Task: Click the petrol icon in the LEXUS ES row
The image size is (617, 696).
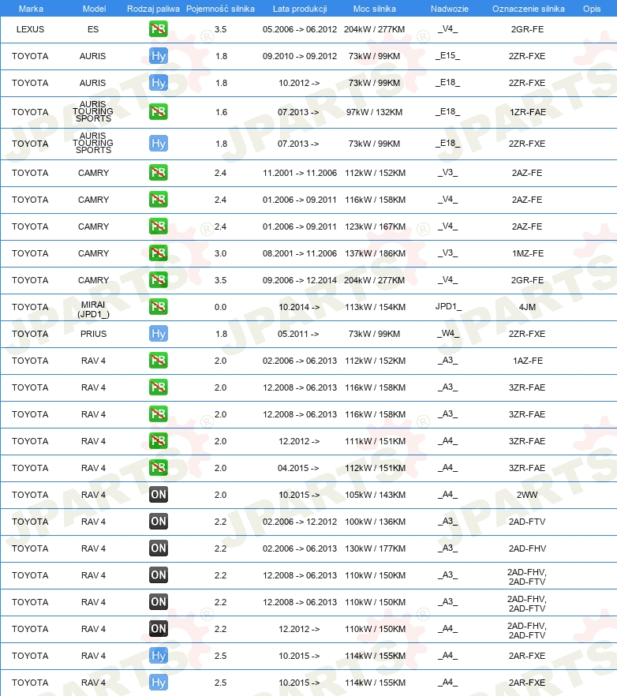Action: [x=159, y=29]
